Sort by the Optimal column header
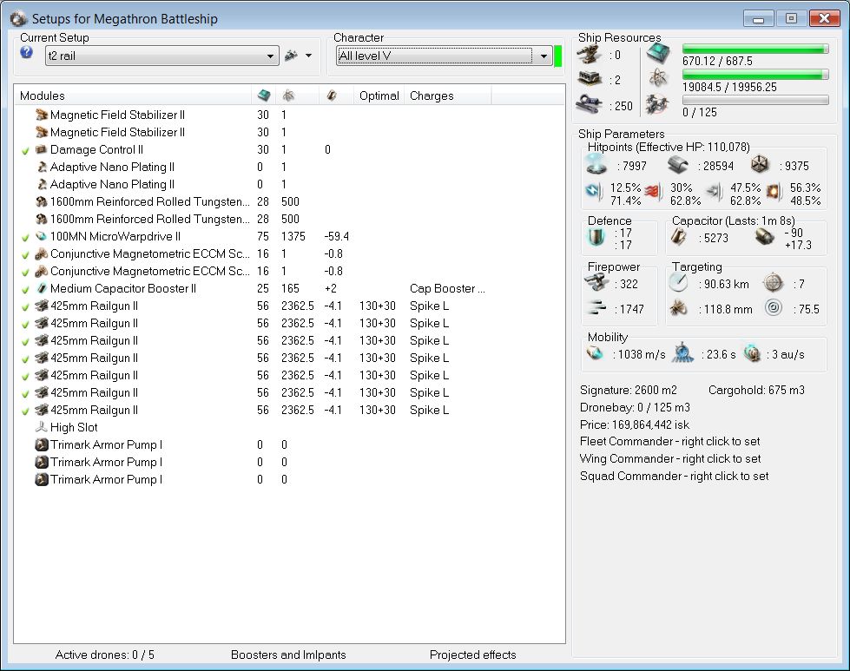850x671 pixels. click(x=379, y=95)
